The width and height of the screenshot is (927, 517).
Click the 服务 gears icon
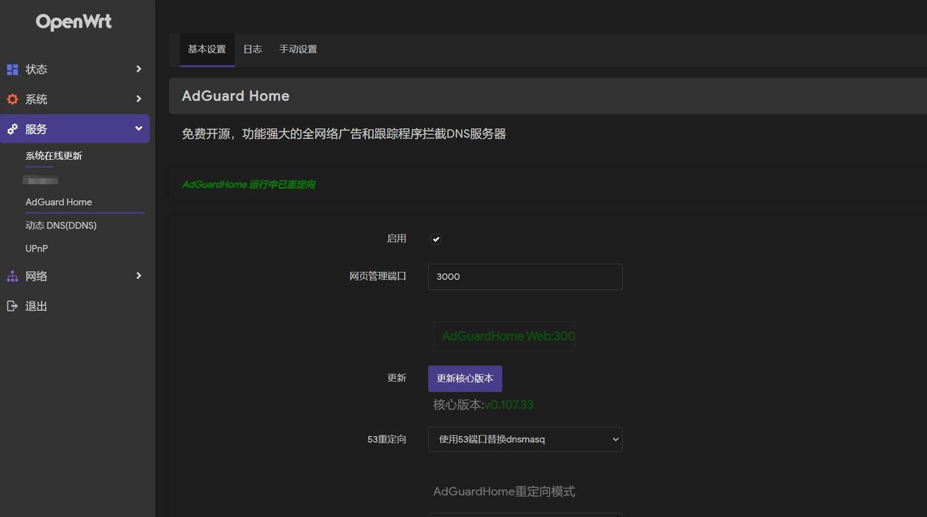[x=12, y=129]
